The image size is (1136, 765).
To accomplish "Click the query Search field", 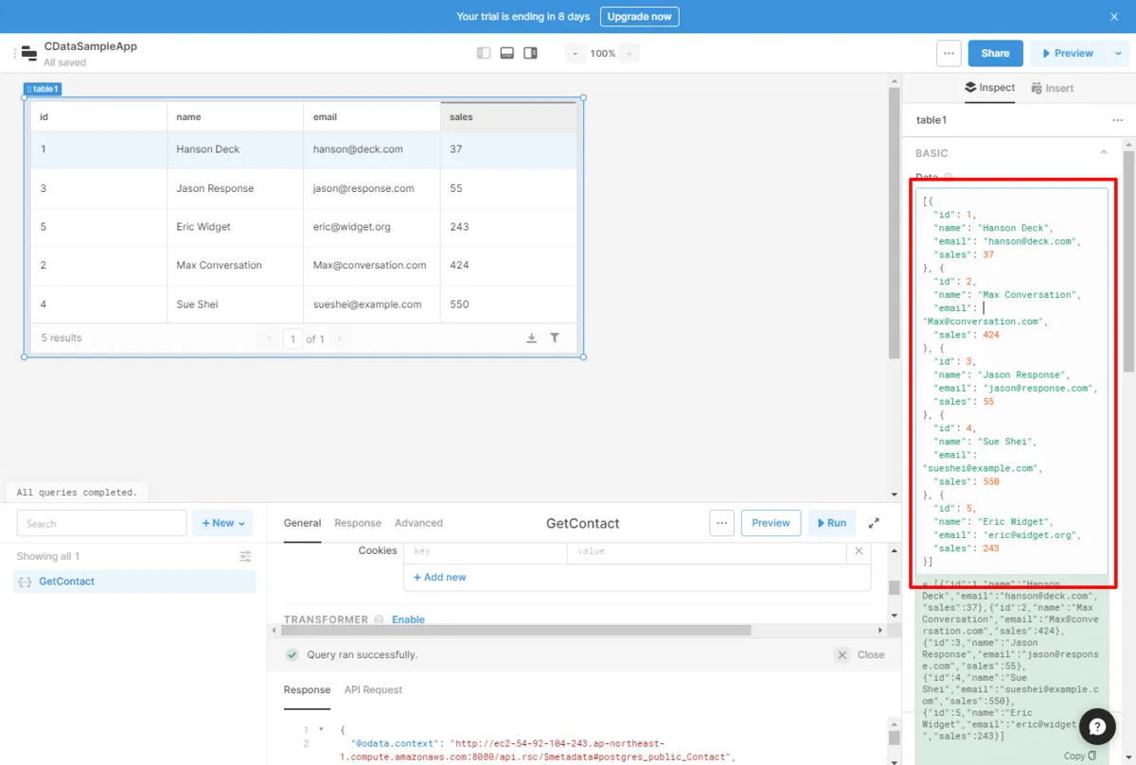I will [x=101, y=523].
